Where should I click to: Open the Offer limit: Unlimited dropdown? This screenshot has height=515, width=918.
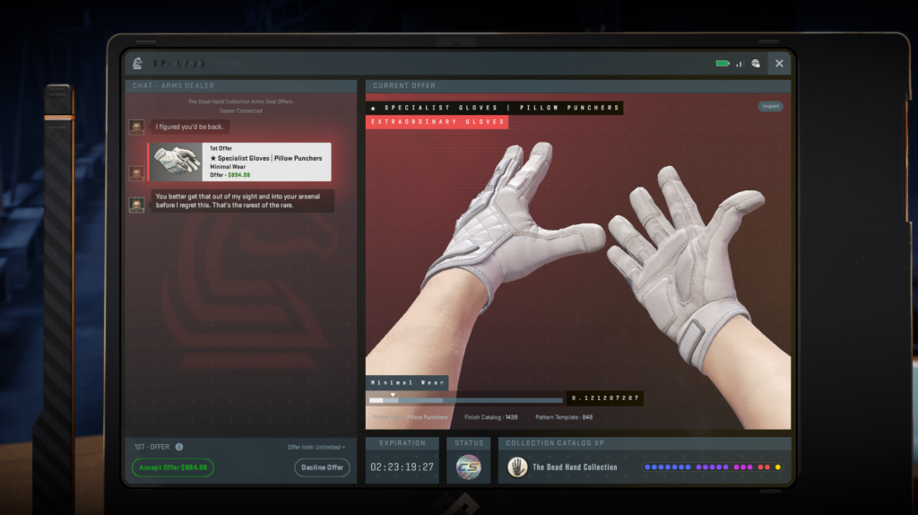(x=316, y=447)
